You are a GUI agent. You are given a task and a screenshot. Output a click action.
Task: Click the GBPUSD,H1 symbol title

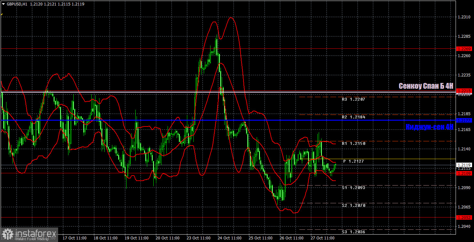tap(17, 4)
